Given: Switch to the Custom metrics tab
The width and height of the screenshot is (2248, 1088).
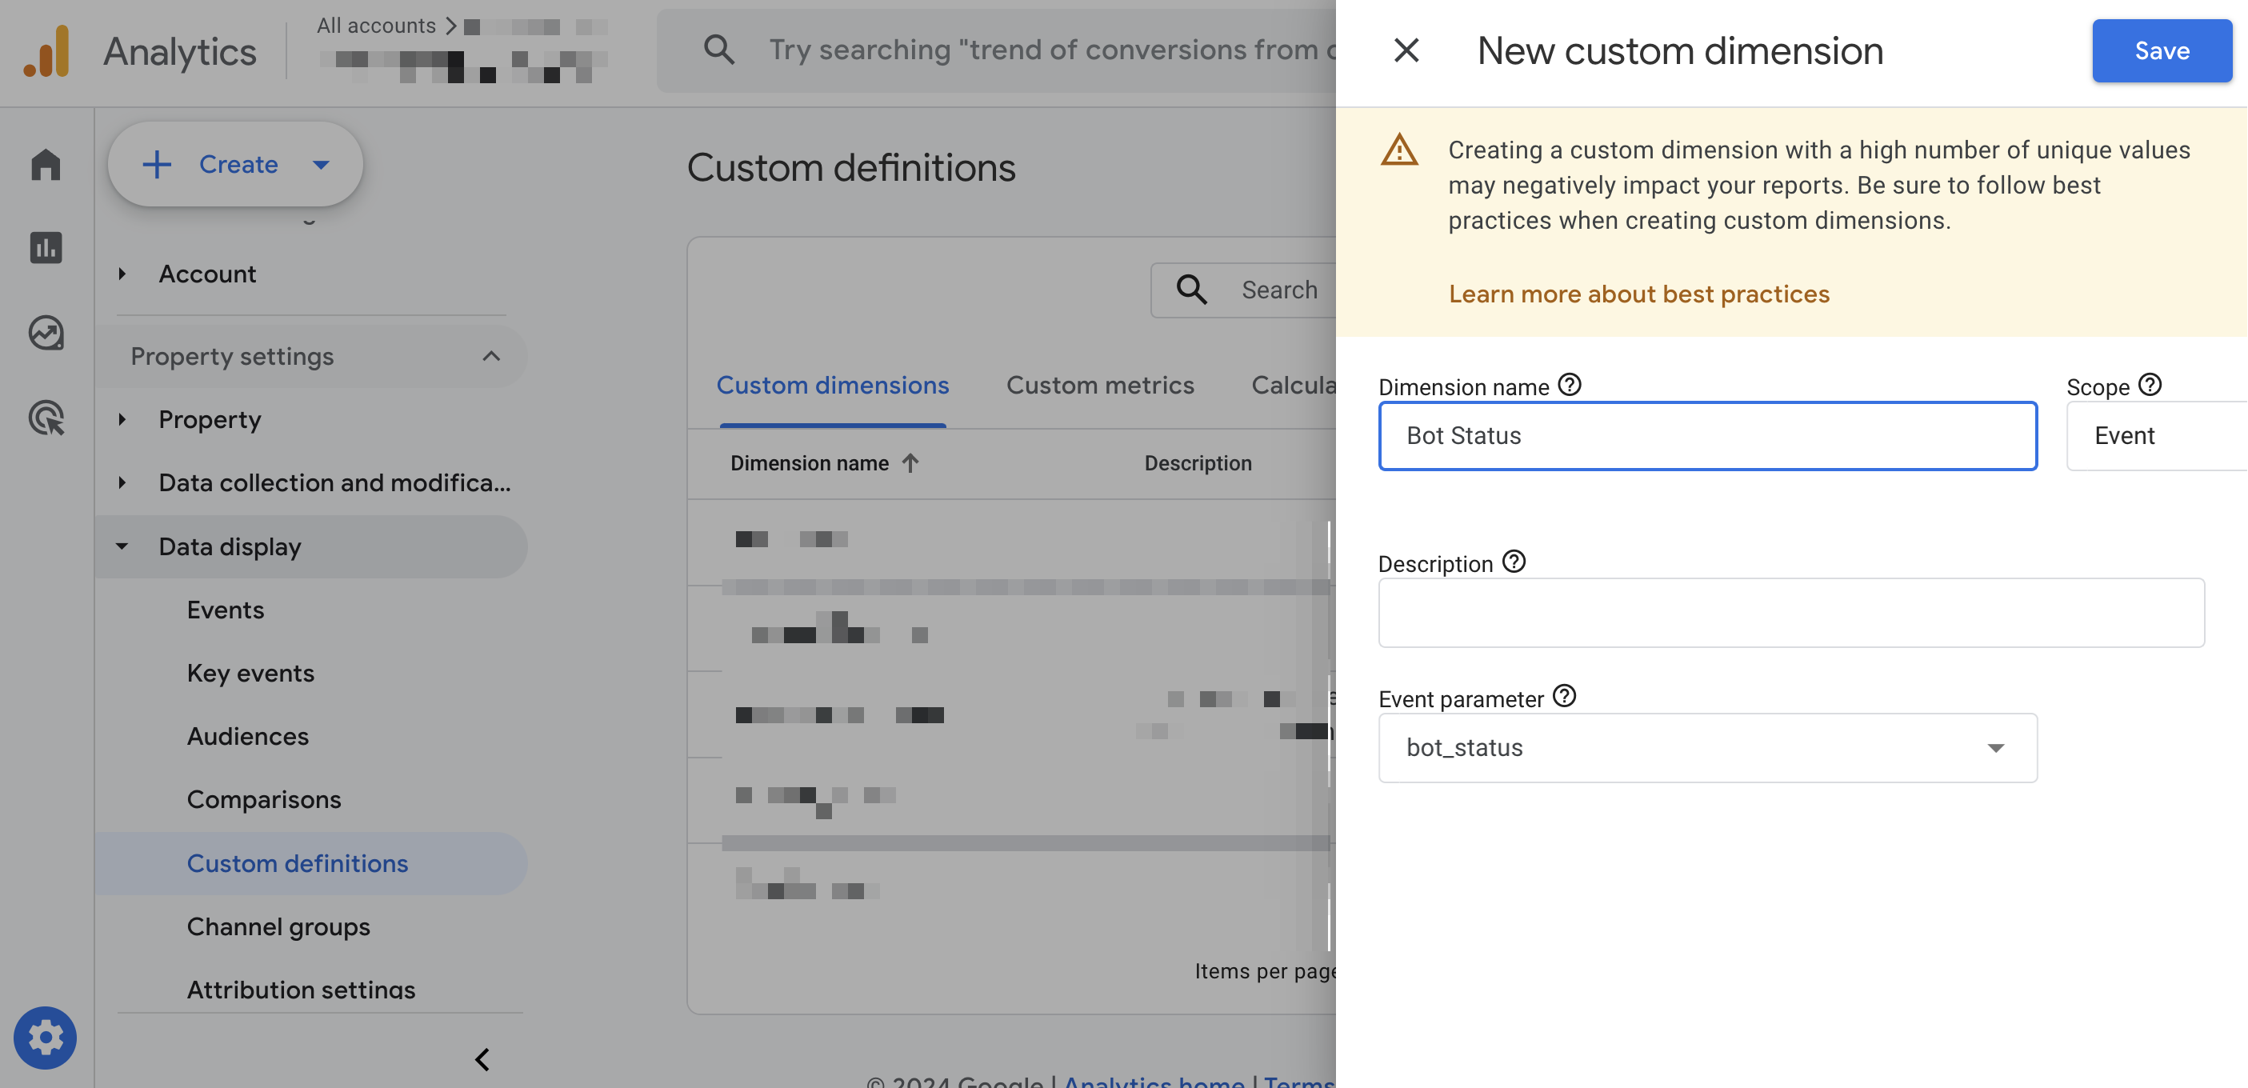Looking at the screenshot, I should (1099, 385).
